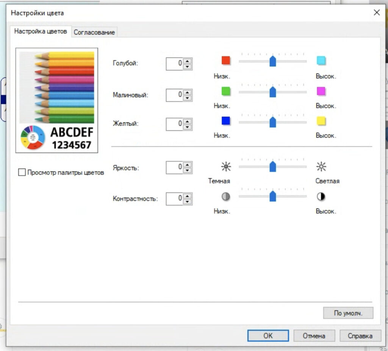Click the green low-magenta swatch icon
Screen dimensions: 388x351
tap(226, 91)
